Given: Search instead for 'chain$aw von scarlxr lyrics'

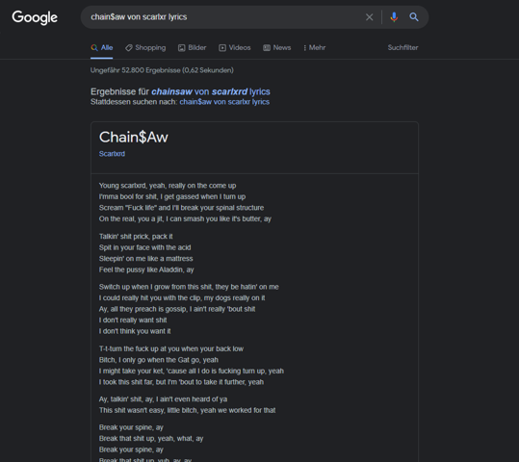Looking at the screenshot, I should point(224,102).
